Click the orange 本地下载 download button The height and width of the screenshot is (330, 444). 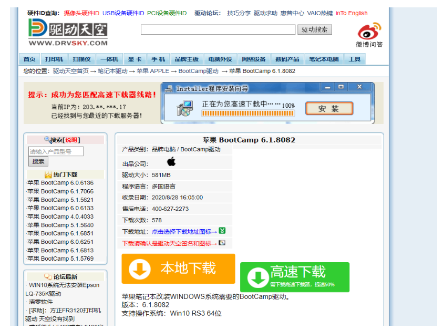tap(178, 269)
